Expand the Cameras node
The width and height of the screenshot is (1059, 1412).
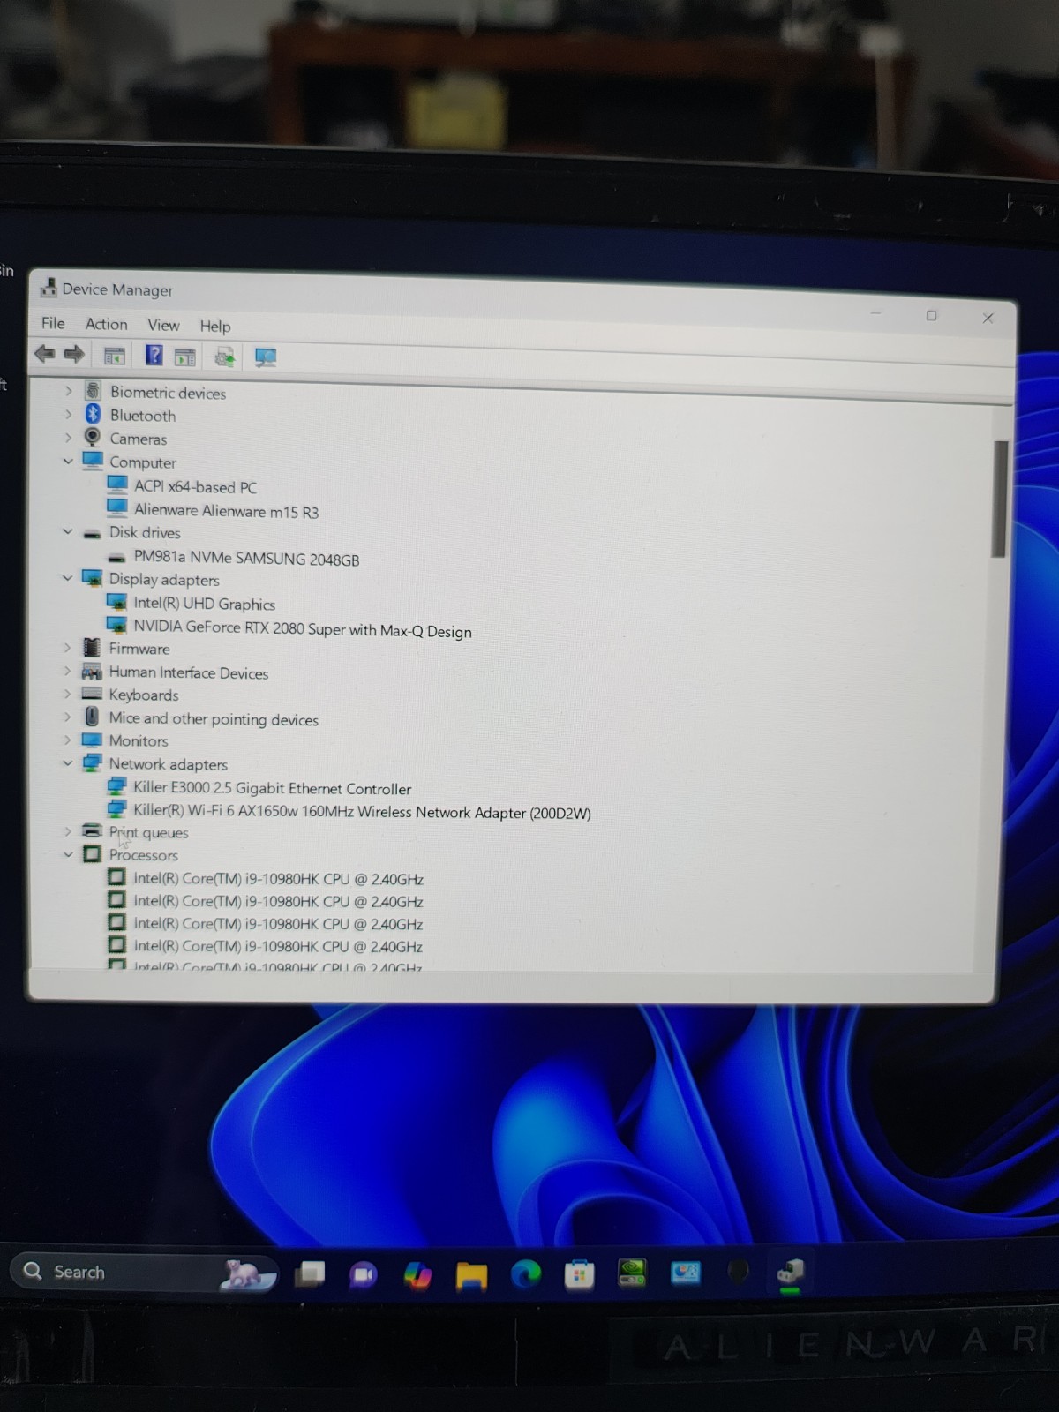pos(68,437)
